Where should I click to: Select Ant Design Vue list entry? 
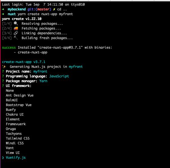(19, 95)
